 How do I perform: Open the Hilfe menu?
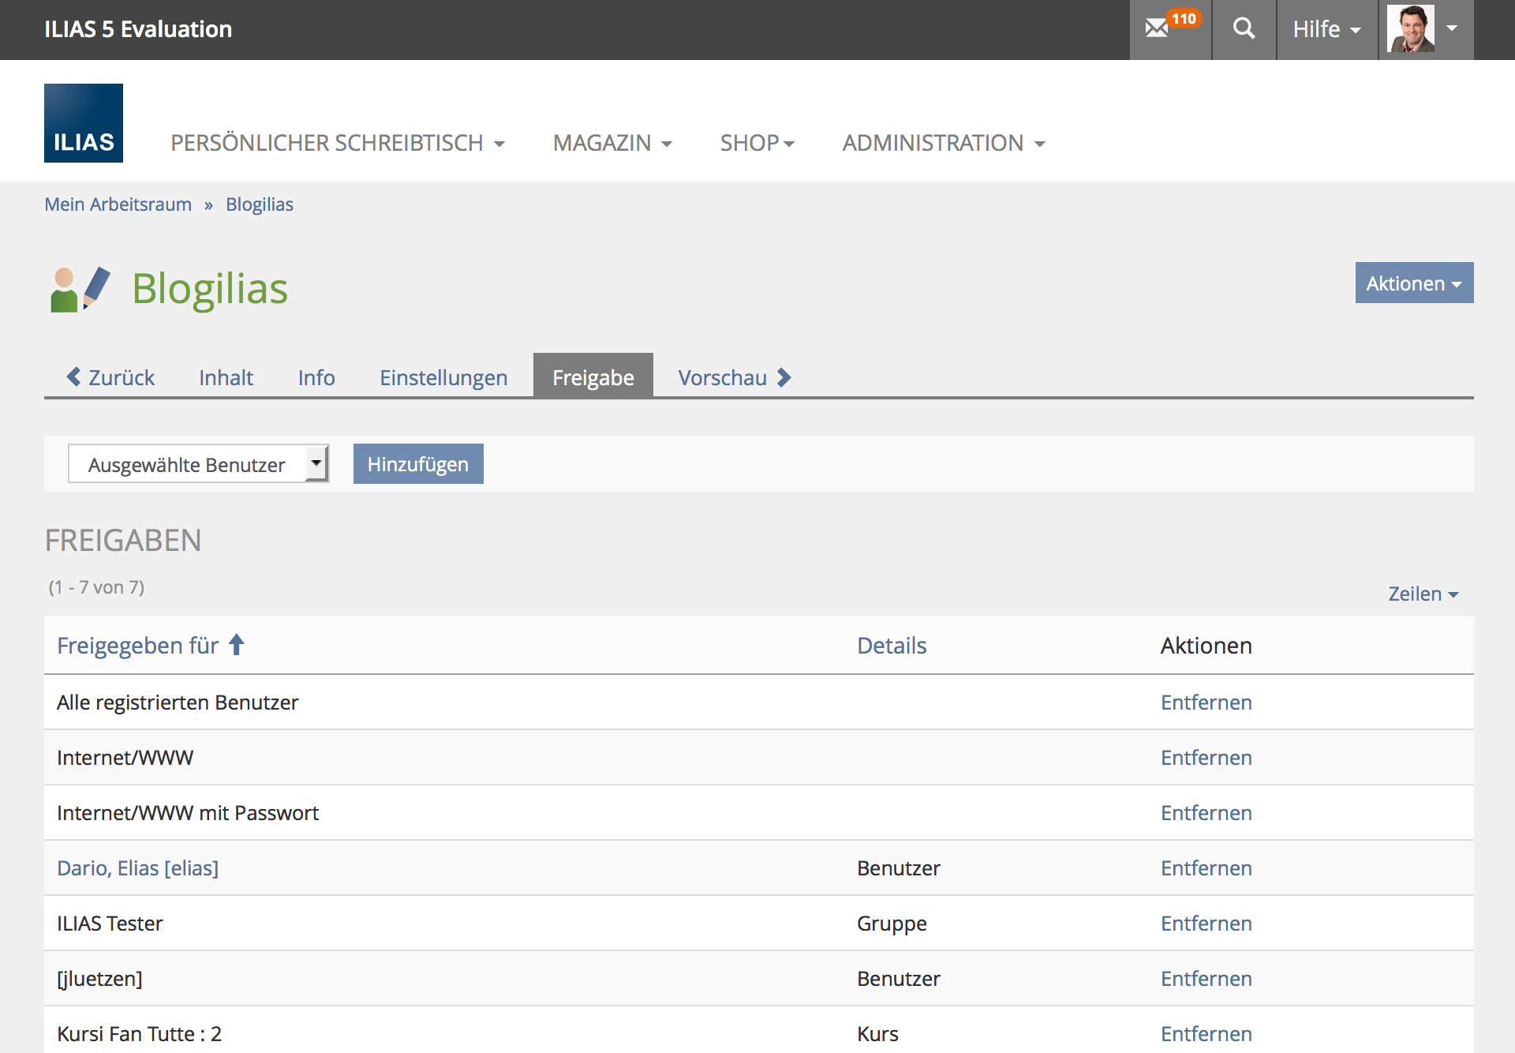1326,29
